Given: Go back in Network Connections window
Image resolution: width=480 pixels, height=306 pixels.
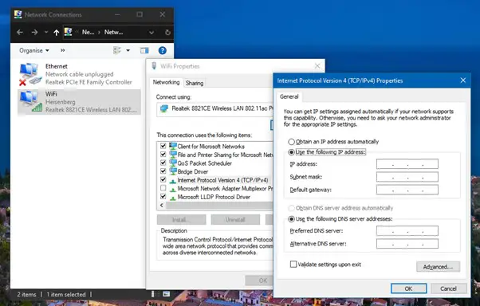Looking at the screenshot, I should [20, 32].
